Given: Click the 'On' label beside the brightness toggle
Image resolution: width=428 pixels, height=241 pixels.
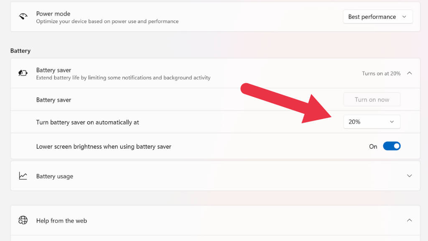Looking at the screenshot, I should click(x=373, y=147).
